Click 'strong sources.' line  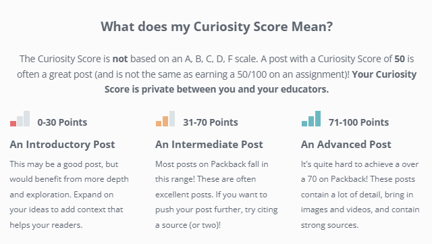[330, 225]
